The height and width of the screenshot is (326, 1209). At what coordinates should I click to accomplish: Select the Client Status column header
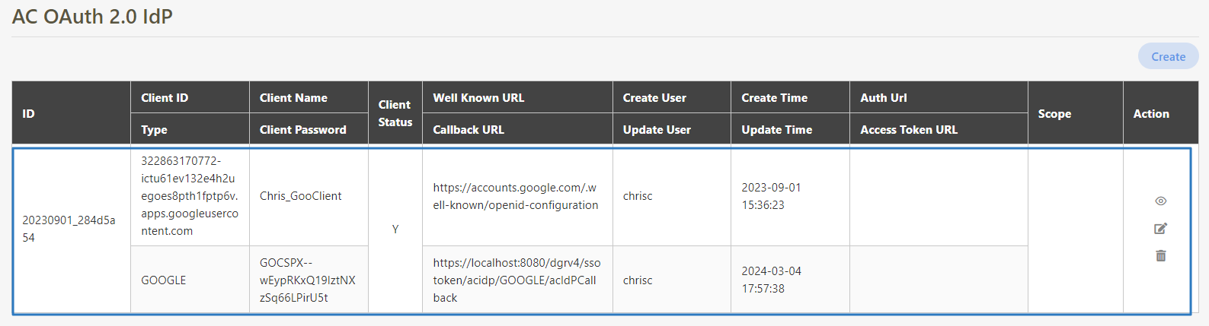pos(395,113)
